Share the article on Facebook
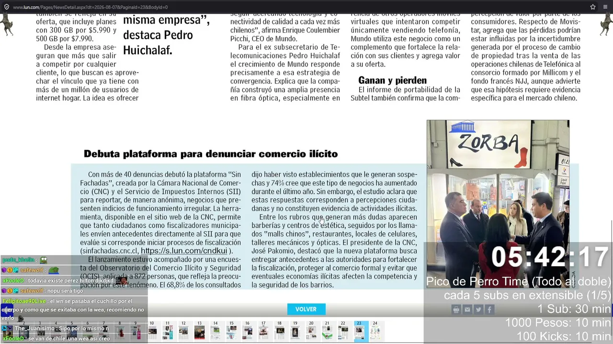 click(x=489, y=310)
